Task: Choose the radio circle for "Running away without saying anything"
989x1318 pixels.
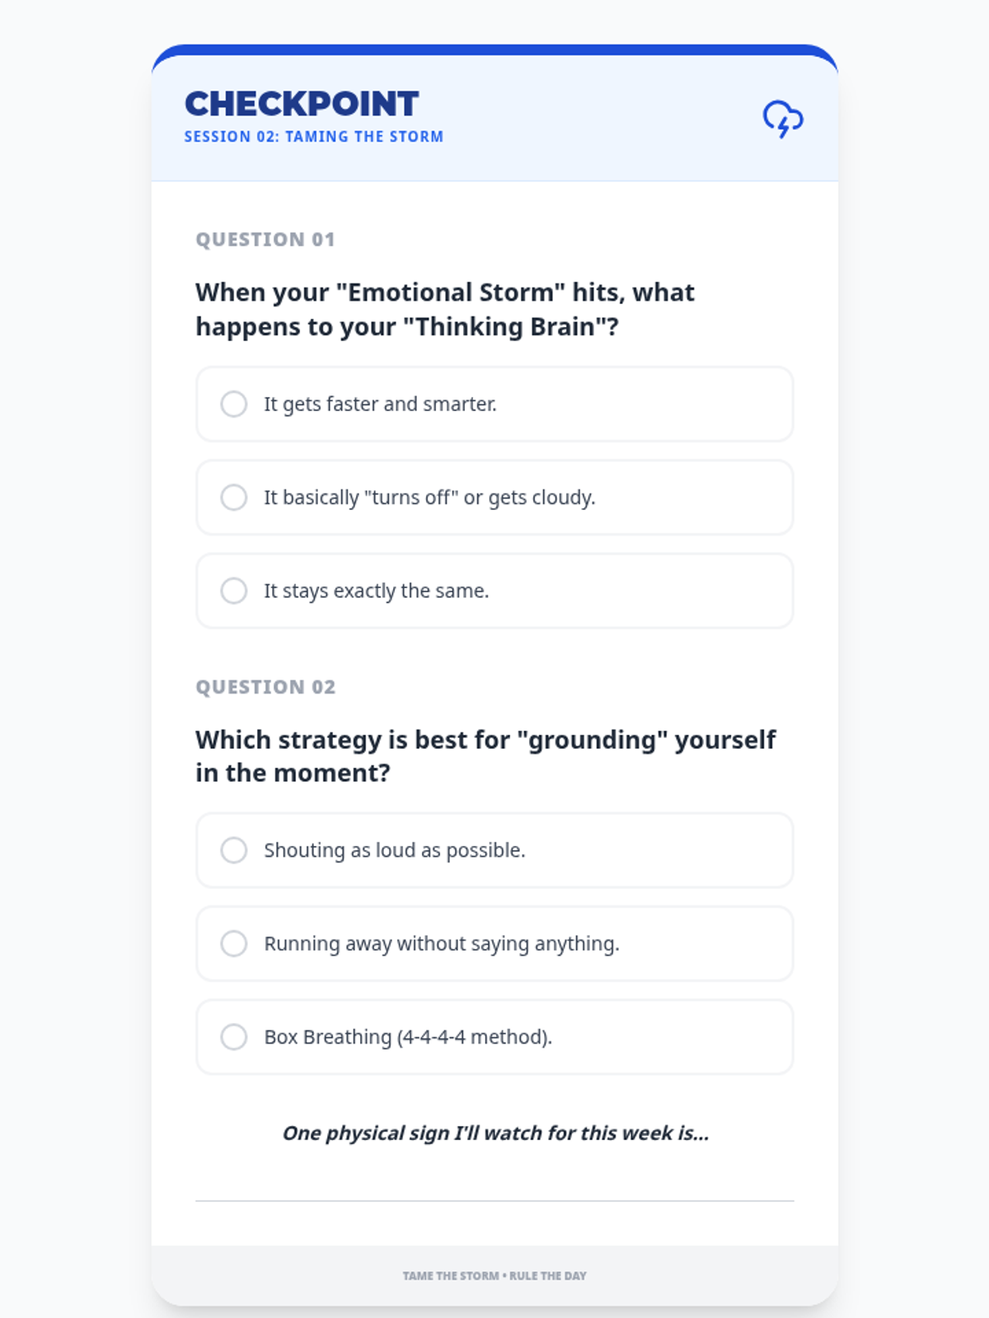Action: click(234, 943)
